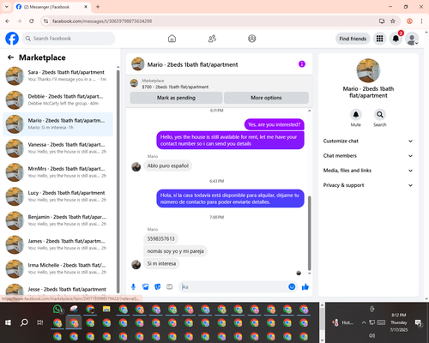
Task: Bookmark this page with the star
Action: pyautogui.click(x=393, y=21)
